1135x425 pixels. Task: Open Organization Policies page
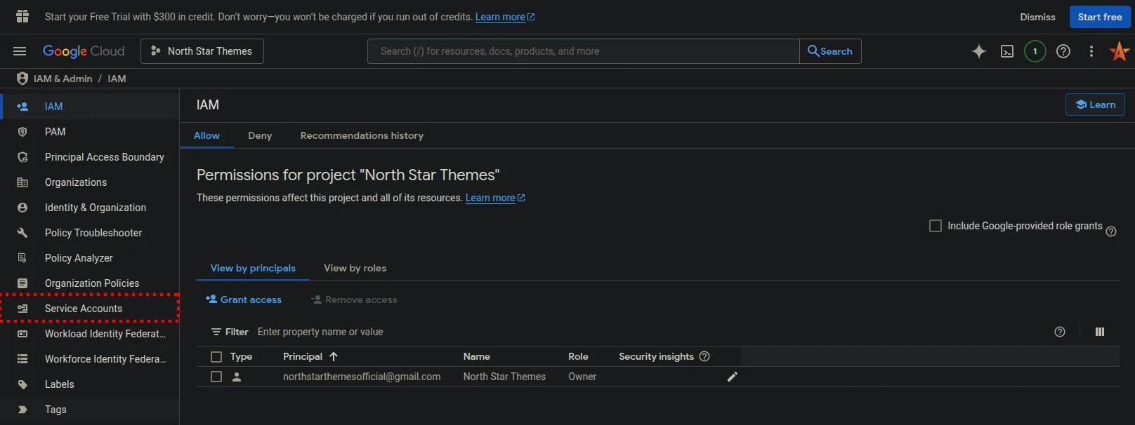[x=89, y=283]
